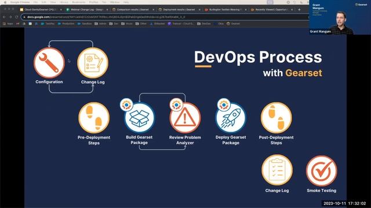Open the Apps bookmark
Screen dimensions: 371x208
[x=8, y=24]
